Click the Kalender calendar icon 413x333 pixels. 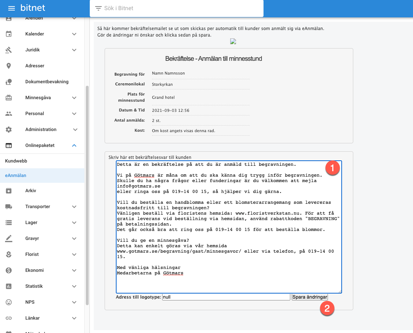click(x=9, y=34)
